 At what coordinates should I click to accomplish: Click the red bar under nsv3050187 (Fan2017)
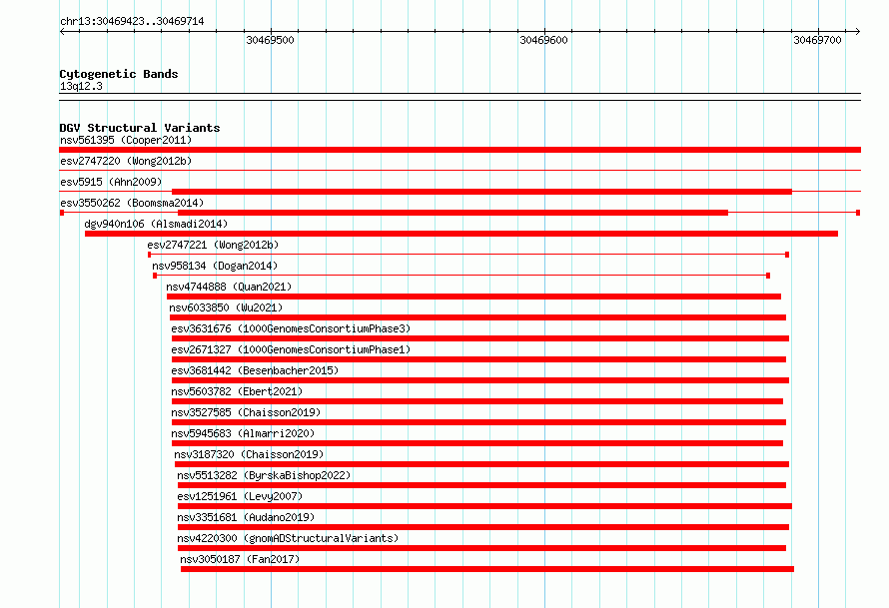pyautogui.click(x=487, y=569)
